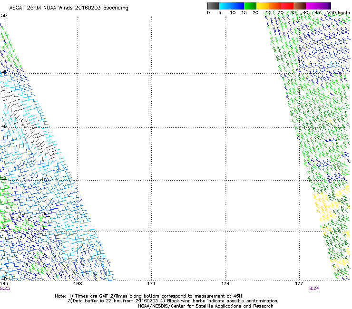Image resolution: width=352 pixels, height=309 pixels.
Task: Click the gray 0-5 knots color segment
Action: [213, 6]
